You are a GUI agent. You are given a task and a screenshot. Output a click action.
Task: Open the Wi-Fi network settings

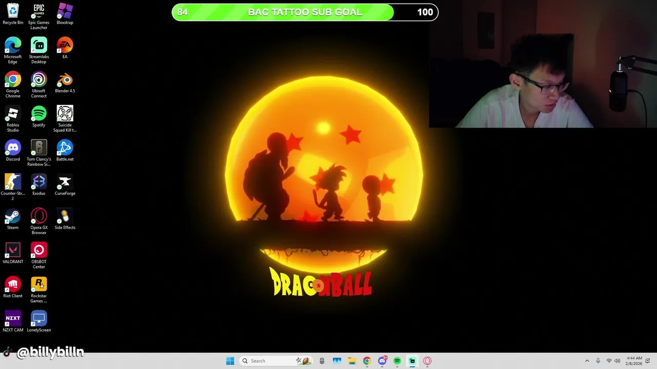pyautogui.click(x=609, y=361)
